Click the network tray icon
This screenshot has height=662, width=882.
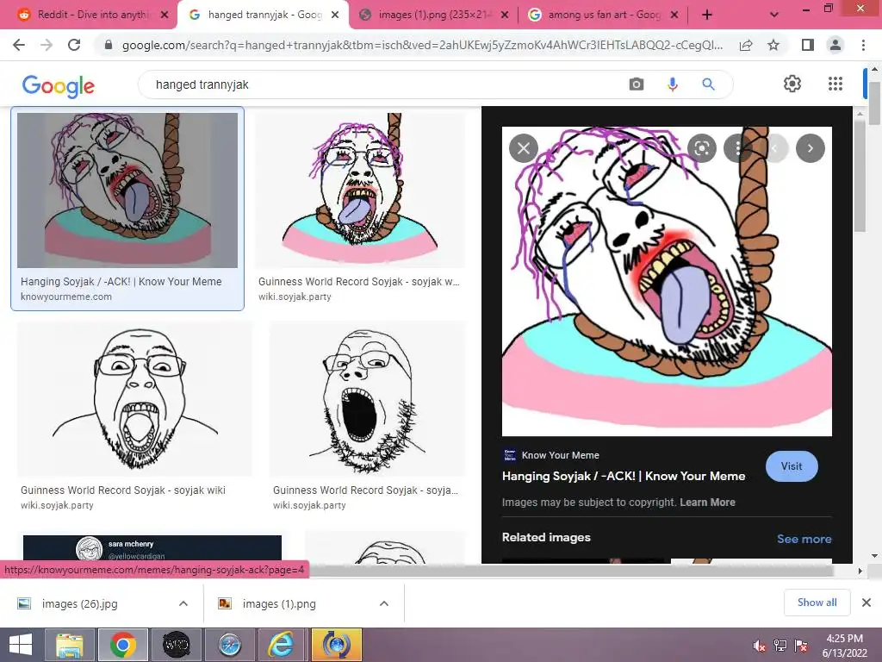click(780, 646)
